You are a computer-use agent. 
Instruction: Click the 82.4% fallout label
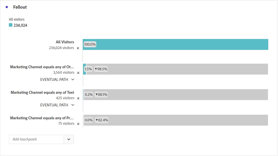coord(102,120)
